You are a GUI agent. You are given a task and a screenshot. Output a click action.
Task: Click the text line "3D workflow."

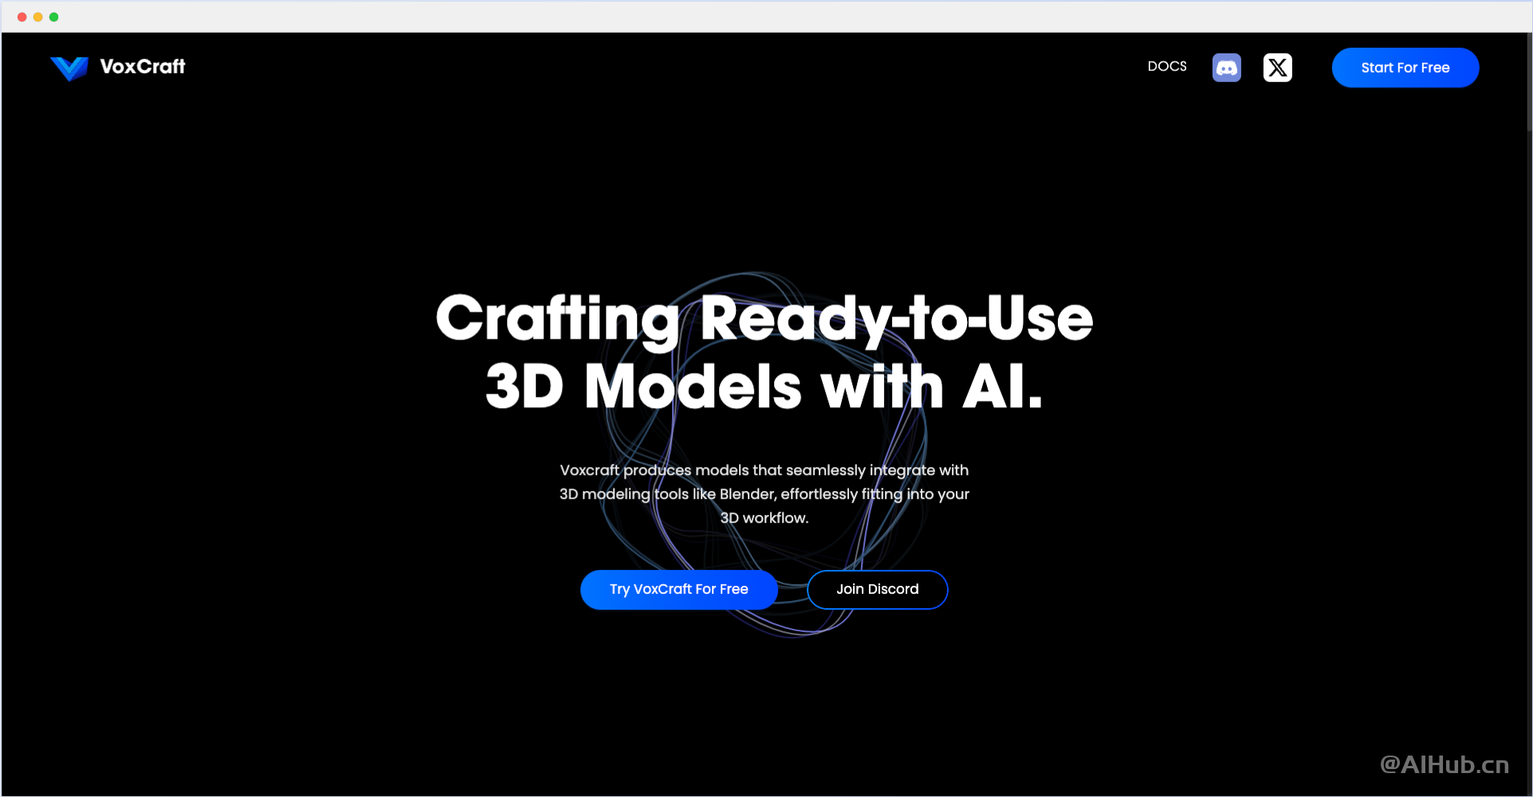(x=764, y=518)
